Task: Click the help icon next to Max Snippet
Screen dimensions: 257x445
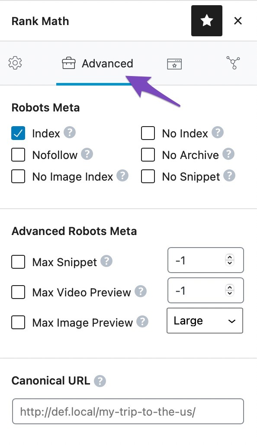Action: (x=106, y=261)
